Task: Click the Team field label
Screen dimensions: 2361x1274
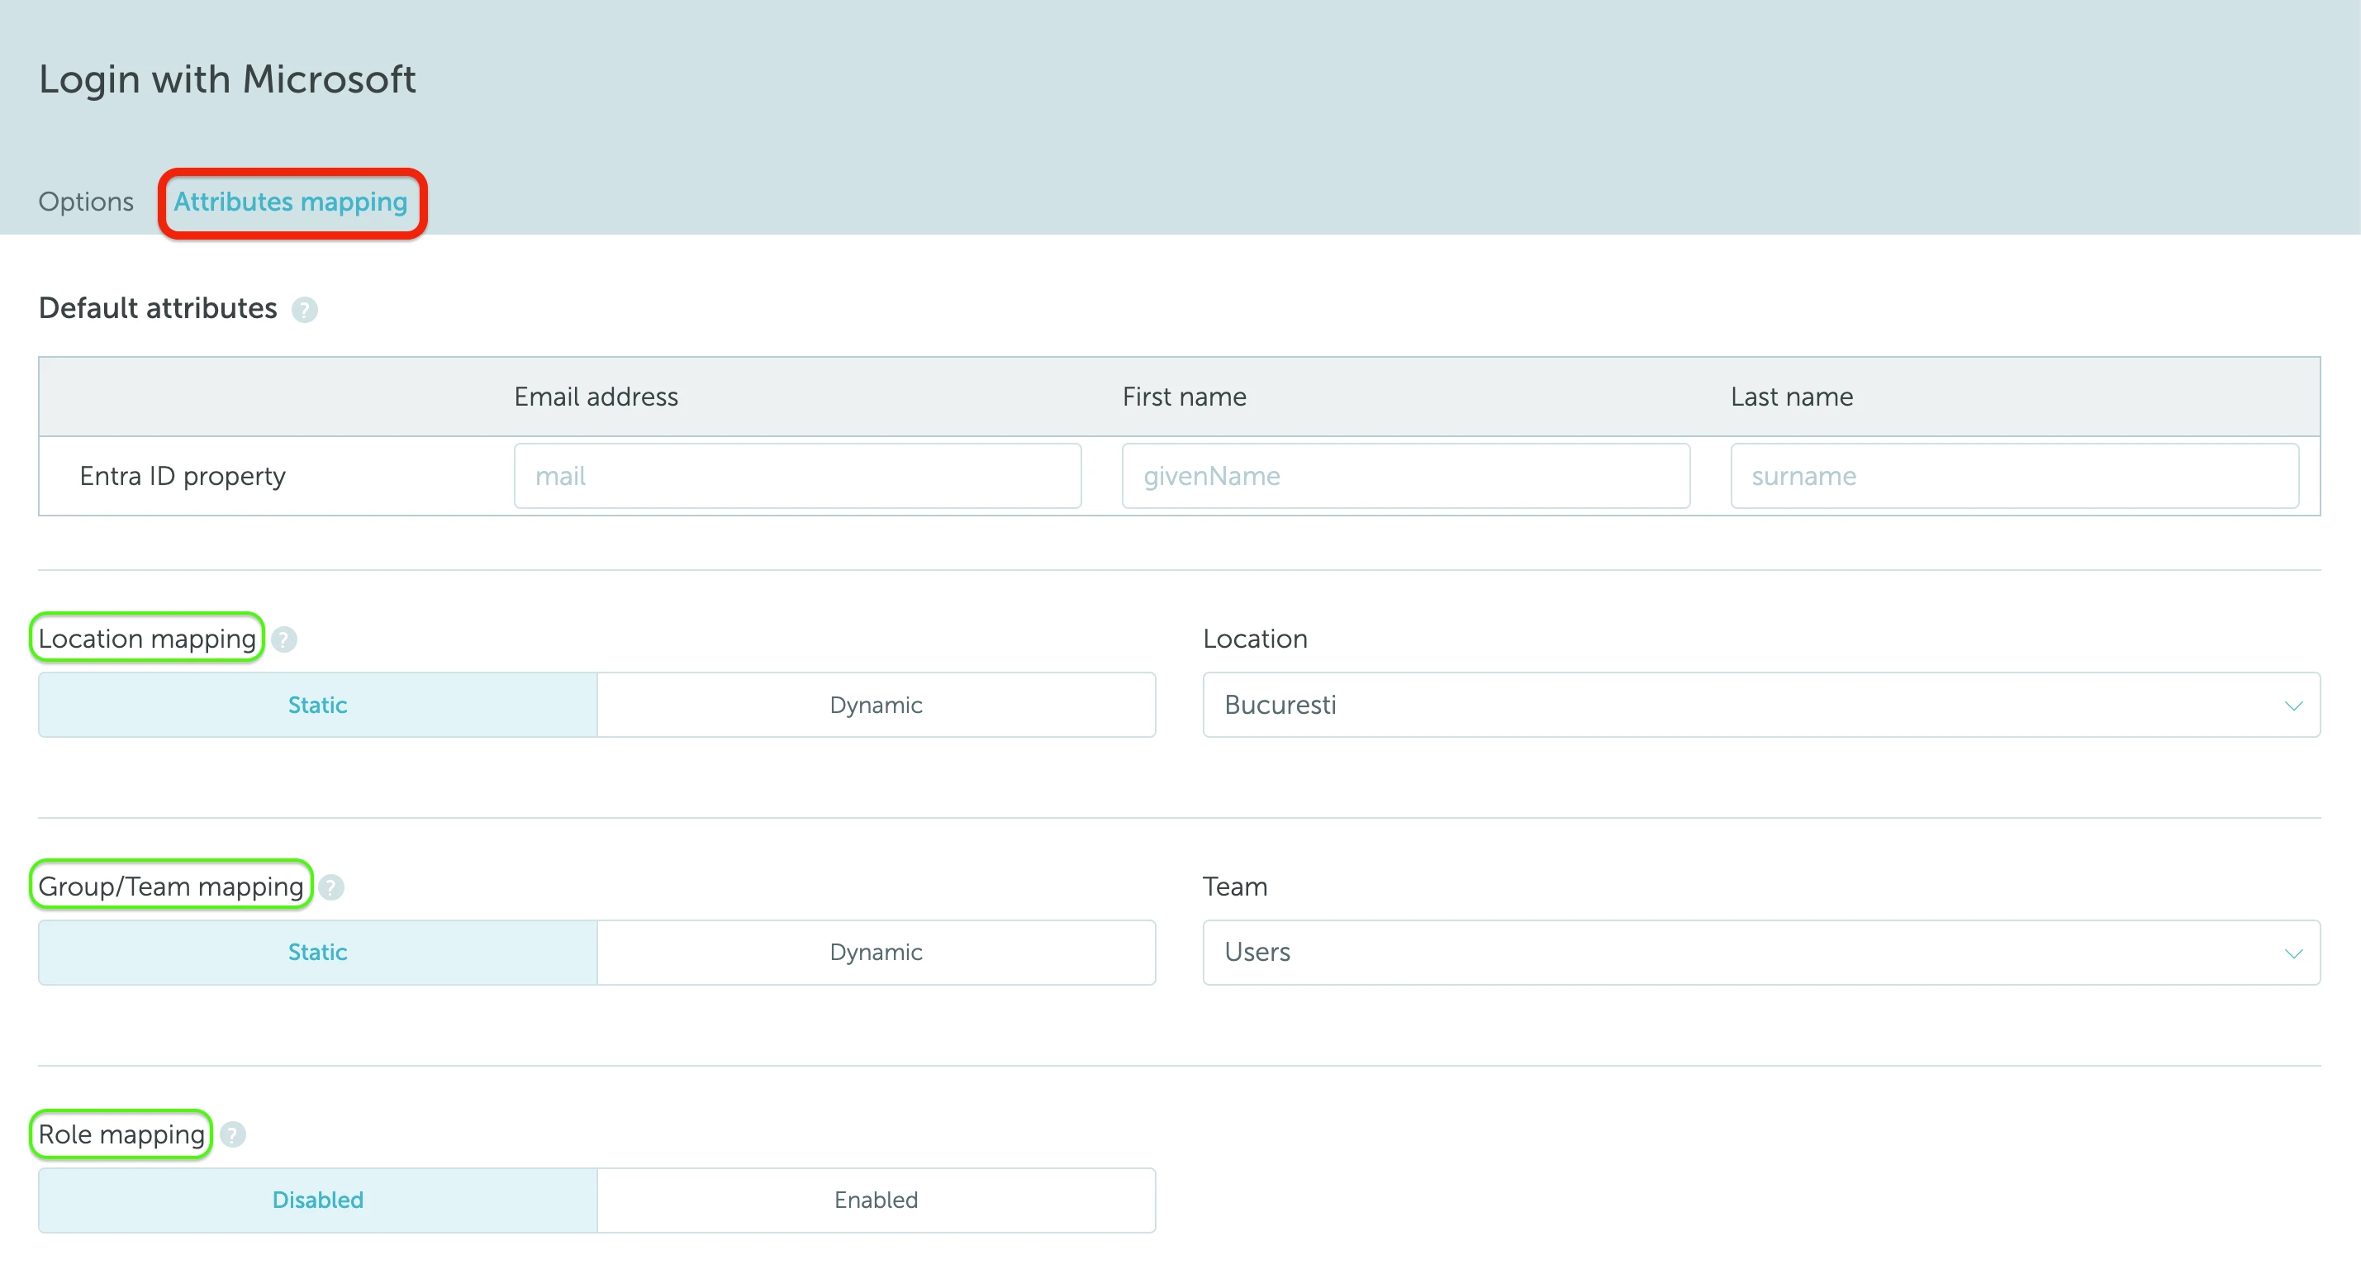Action: click(1234, 887)
